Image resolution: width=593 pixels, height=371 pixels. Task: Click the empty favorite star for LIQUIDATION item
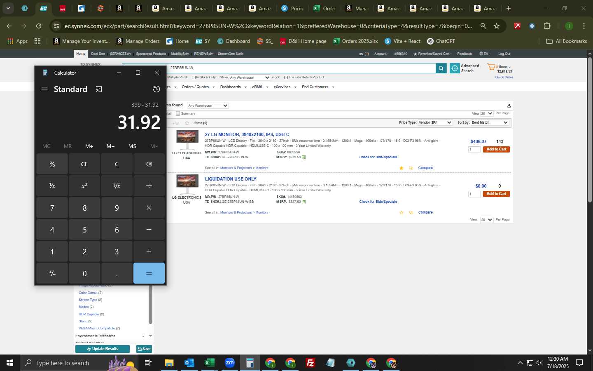[401, 213]
